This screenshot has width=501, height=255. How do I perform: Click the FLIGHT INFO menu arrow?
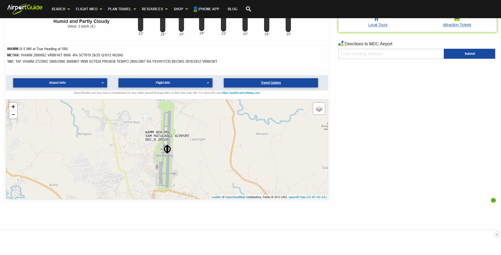point(101,9)
